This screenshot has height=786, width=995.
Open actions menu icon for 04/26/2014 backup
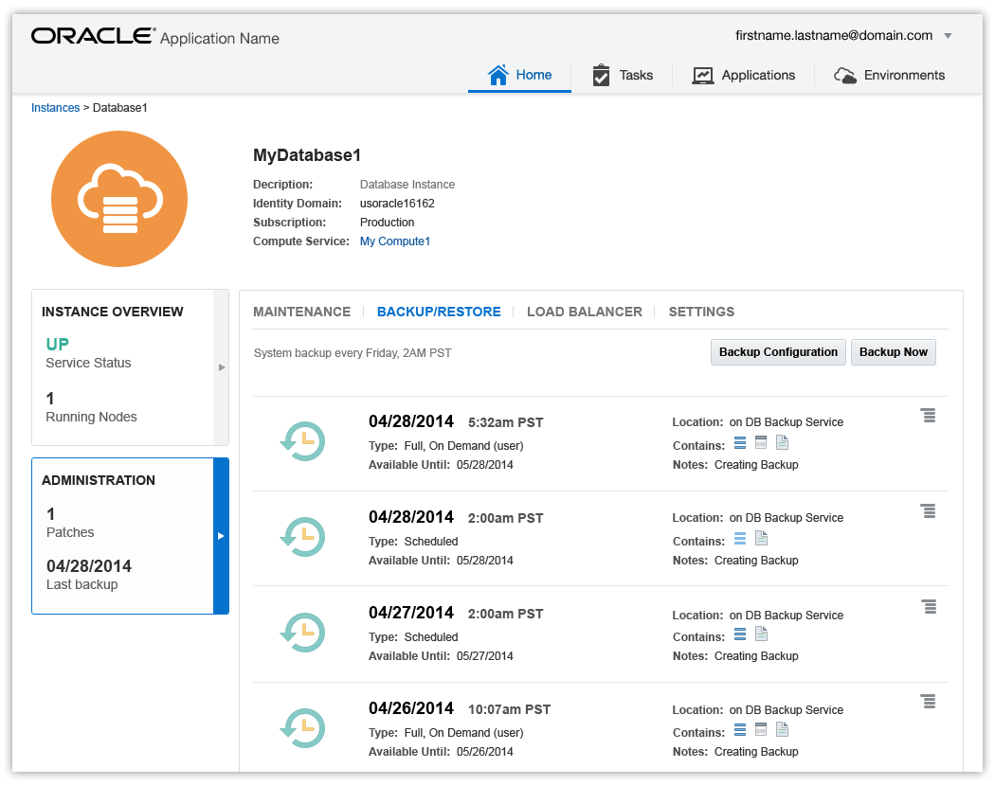click(929, 702)
